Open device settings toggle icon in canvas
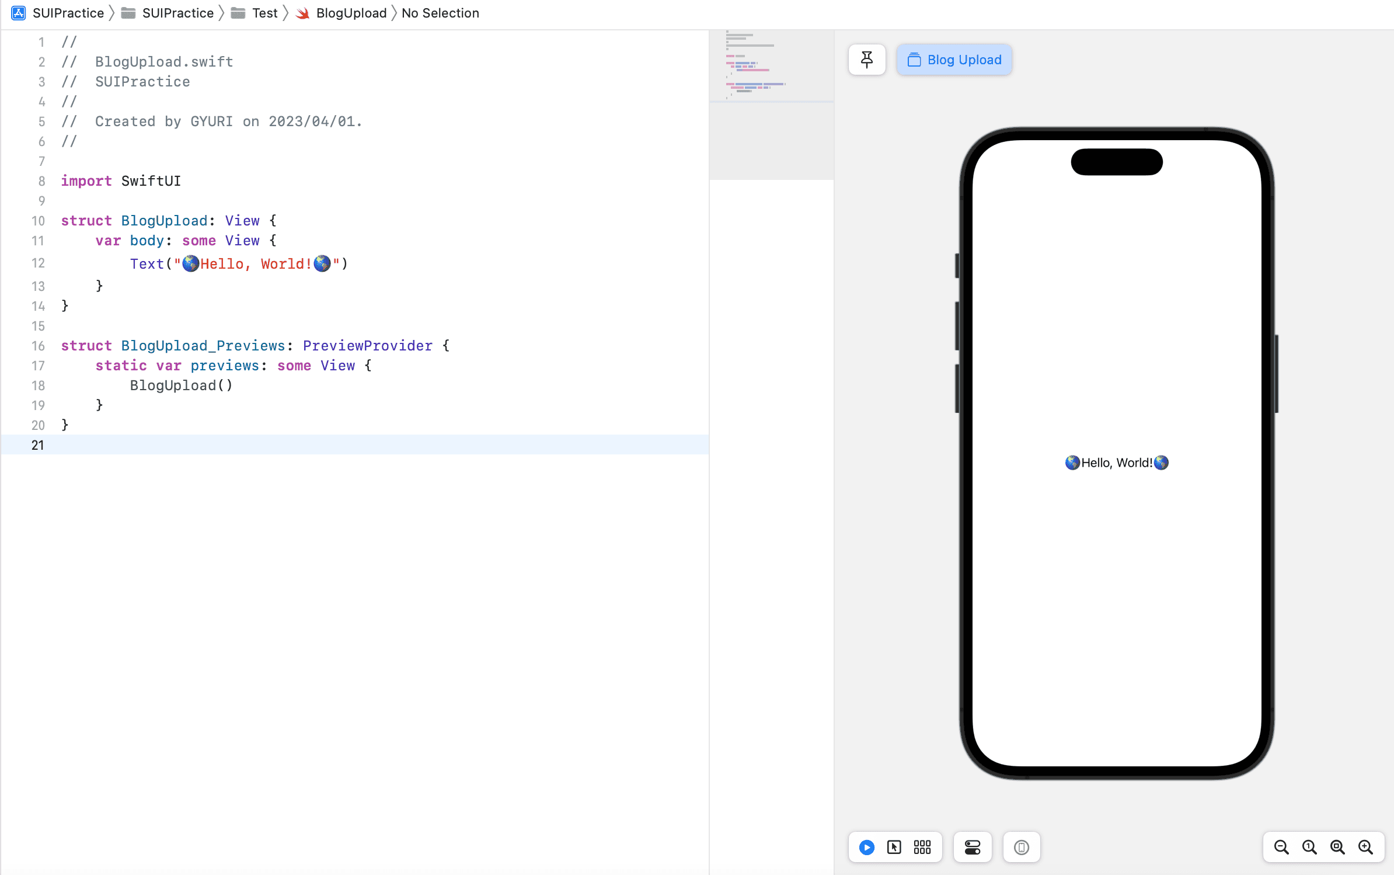Viewport: 1394px width, 875px height. click(973, 847)
